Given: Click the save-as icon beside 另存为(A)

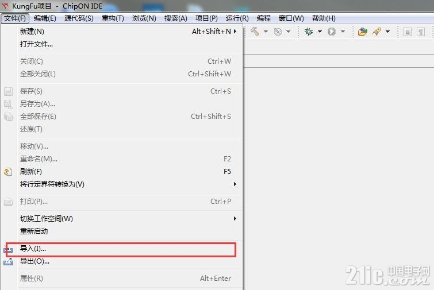Looking at the screenshot, I should point(8,104).
